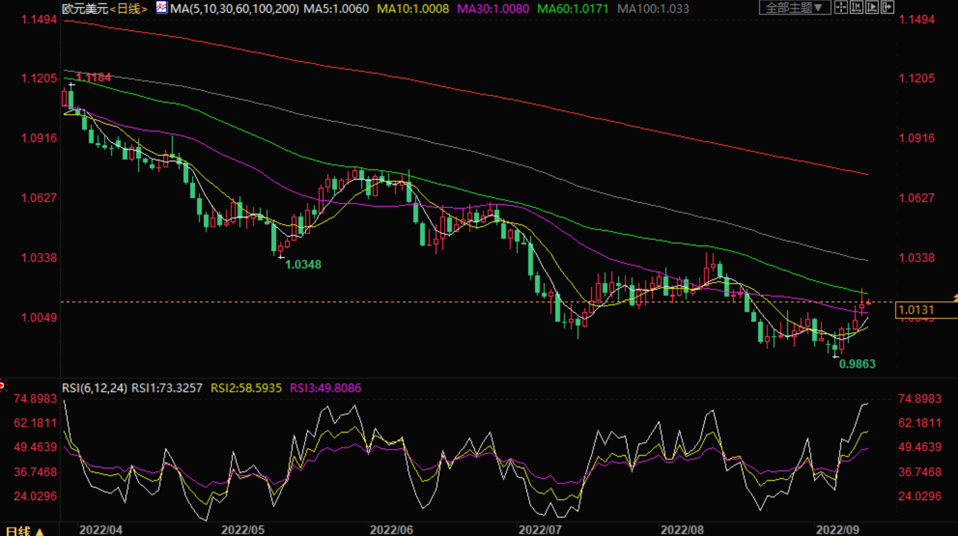Image resolution: width=958 pixels, height=536 pixels.
Task: Click the 2022/09 date on time axis
Action: click(838, 530)
